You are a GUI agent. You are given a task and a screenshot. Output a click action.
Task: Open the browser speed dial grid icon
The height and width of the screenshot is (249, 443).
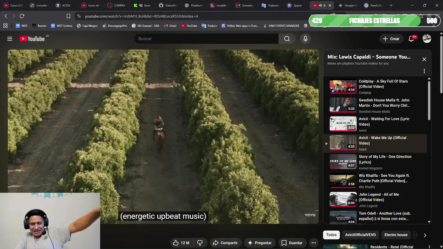coord(5,26)
